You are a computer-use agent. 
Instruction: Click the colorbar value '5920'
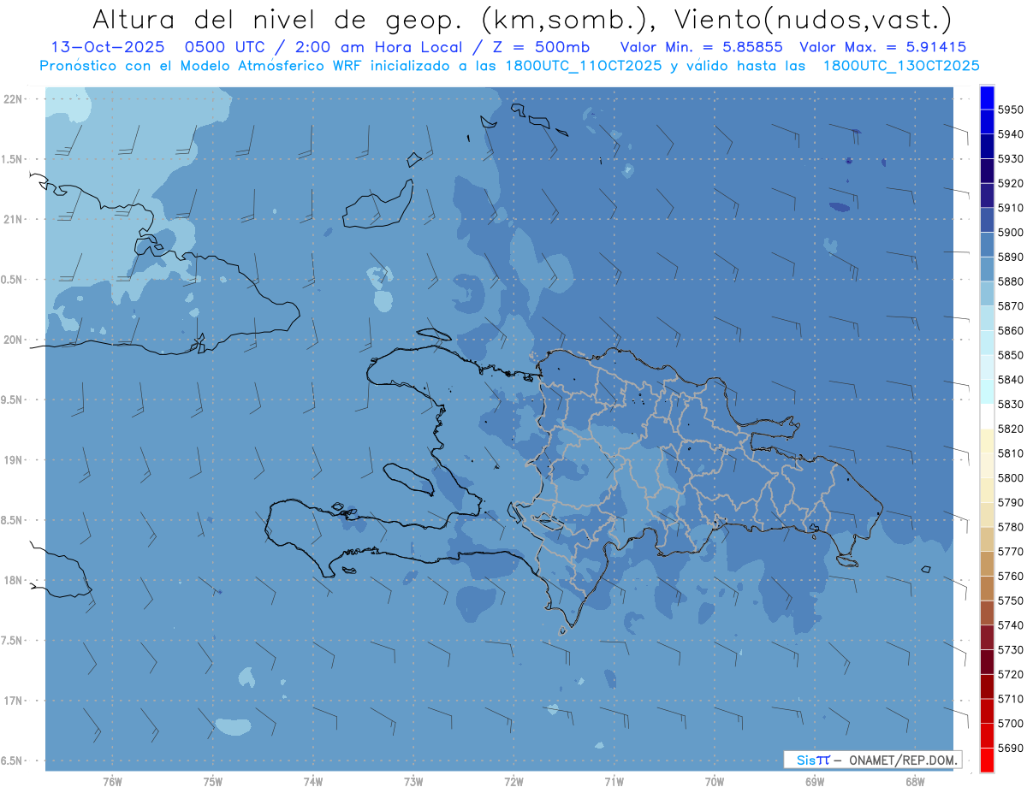[1011, 183]
